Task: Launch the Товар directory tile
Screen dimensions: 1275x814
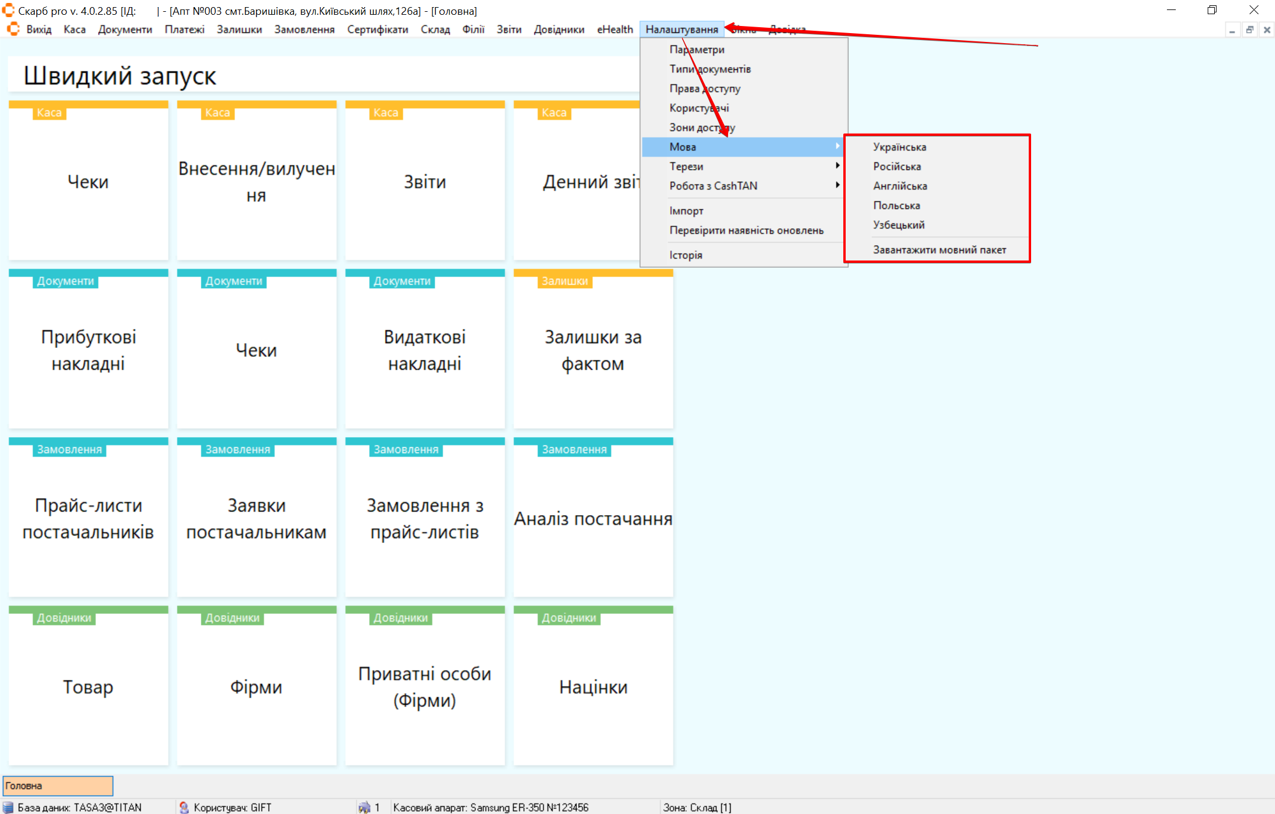Action: click(89, 686)
